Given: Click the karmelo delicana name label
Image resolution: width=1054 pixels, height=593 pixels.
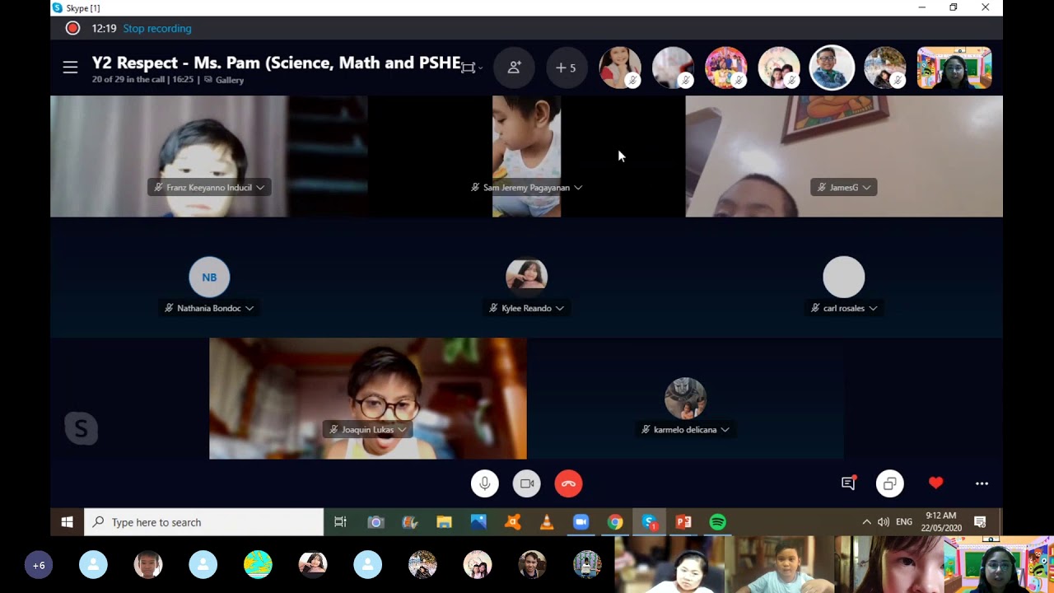Looking at the screenshot, I should click(x=685, y=429).
